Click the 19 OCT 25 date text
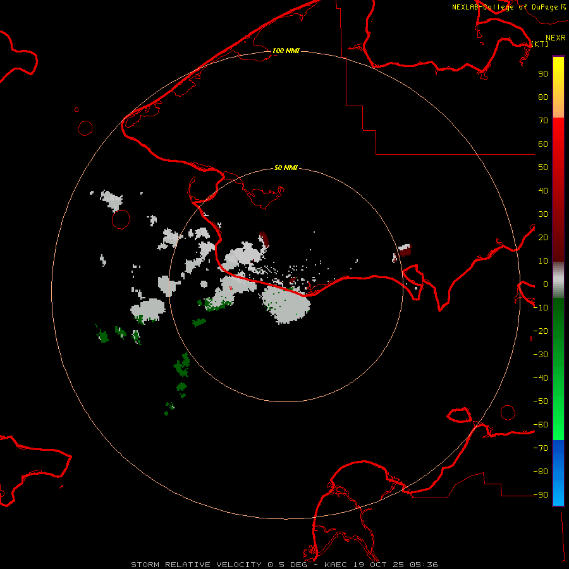Viewport: 569px width, 569px height. pyautogui.click(x=379, y=565)
